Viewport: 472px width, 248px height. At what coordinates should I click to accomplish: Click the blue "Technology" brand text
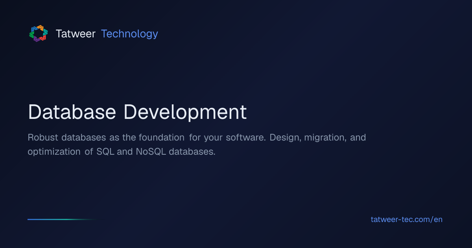click(129, 34)
